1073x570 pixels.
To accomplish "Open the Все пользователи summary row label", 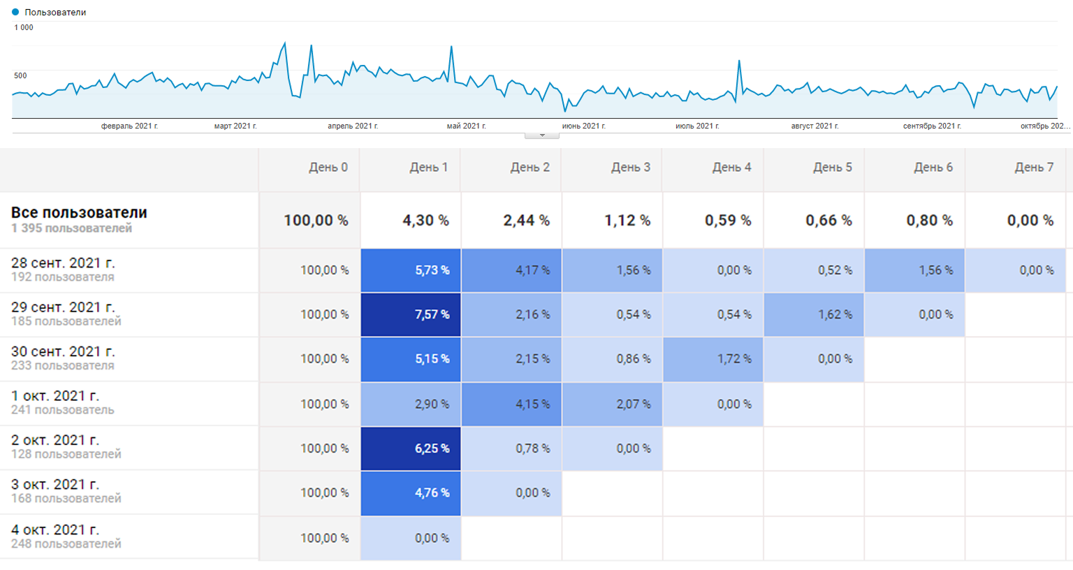I will [x=79, y=213].
